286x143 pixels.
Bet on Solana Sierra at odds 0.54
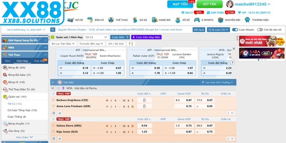pos(144,125)
